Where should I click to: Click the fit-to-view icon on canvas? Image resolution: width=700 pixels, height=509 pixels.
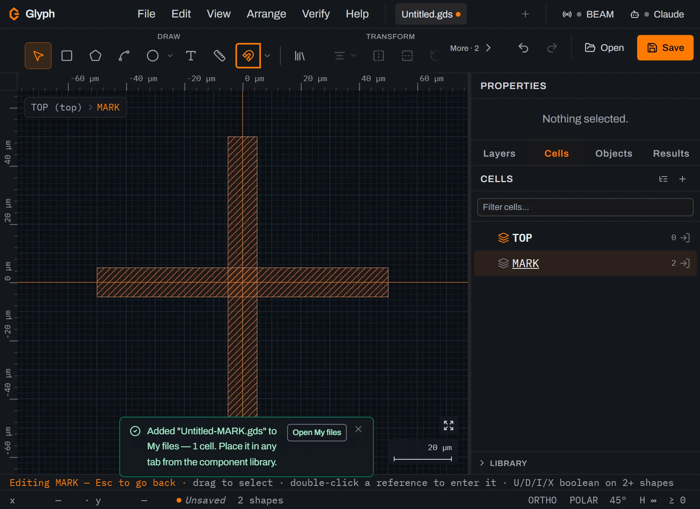(x=449, y=425)
